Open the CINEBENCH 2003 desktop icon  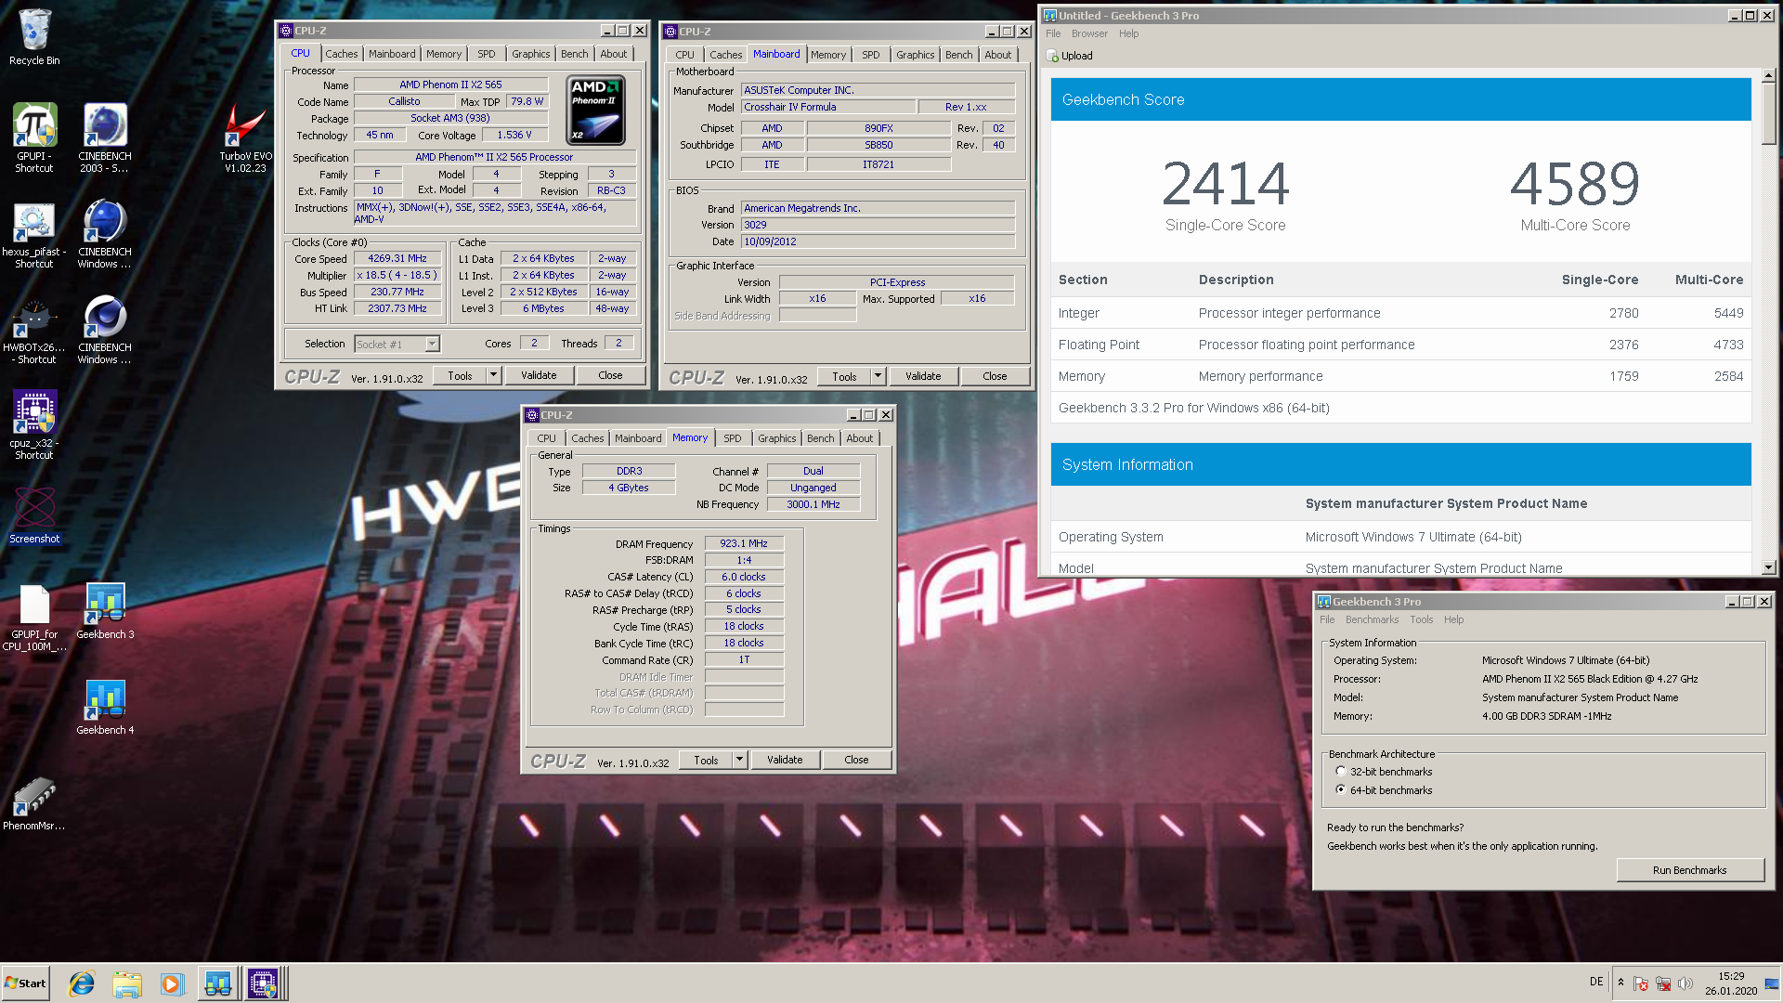[x=105, y=137]
